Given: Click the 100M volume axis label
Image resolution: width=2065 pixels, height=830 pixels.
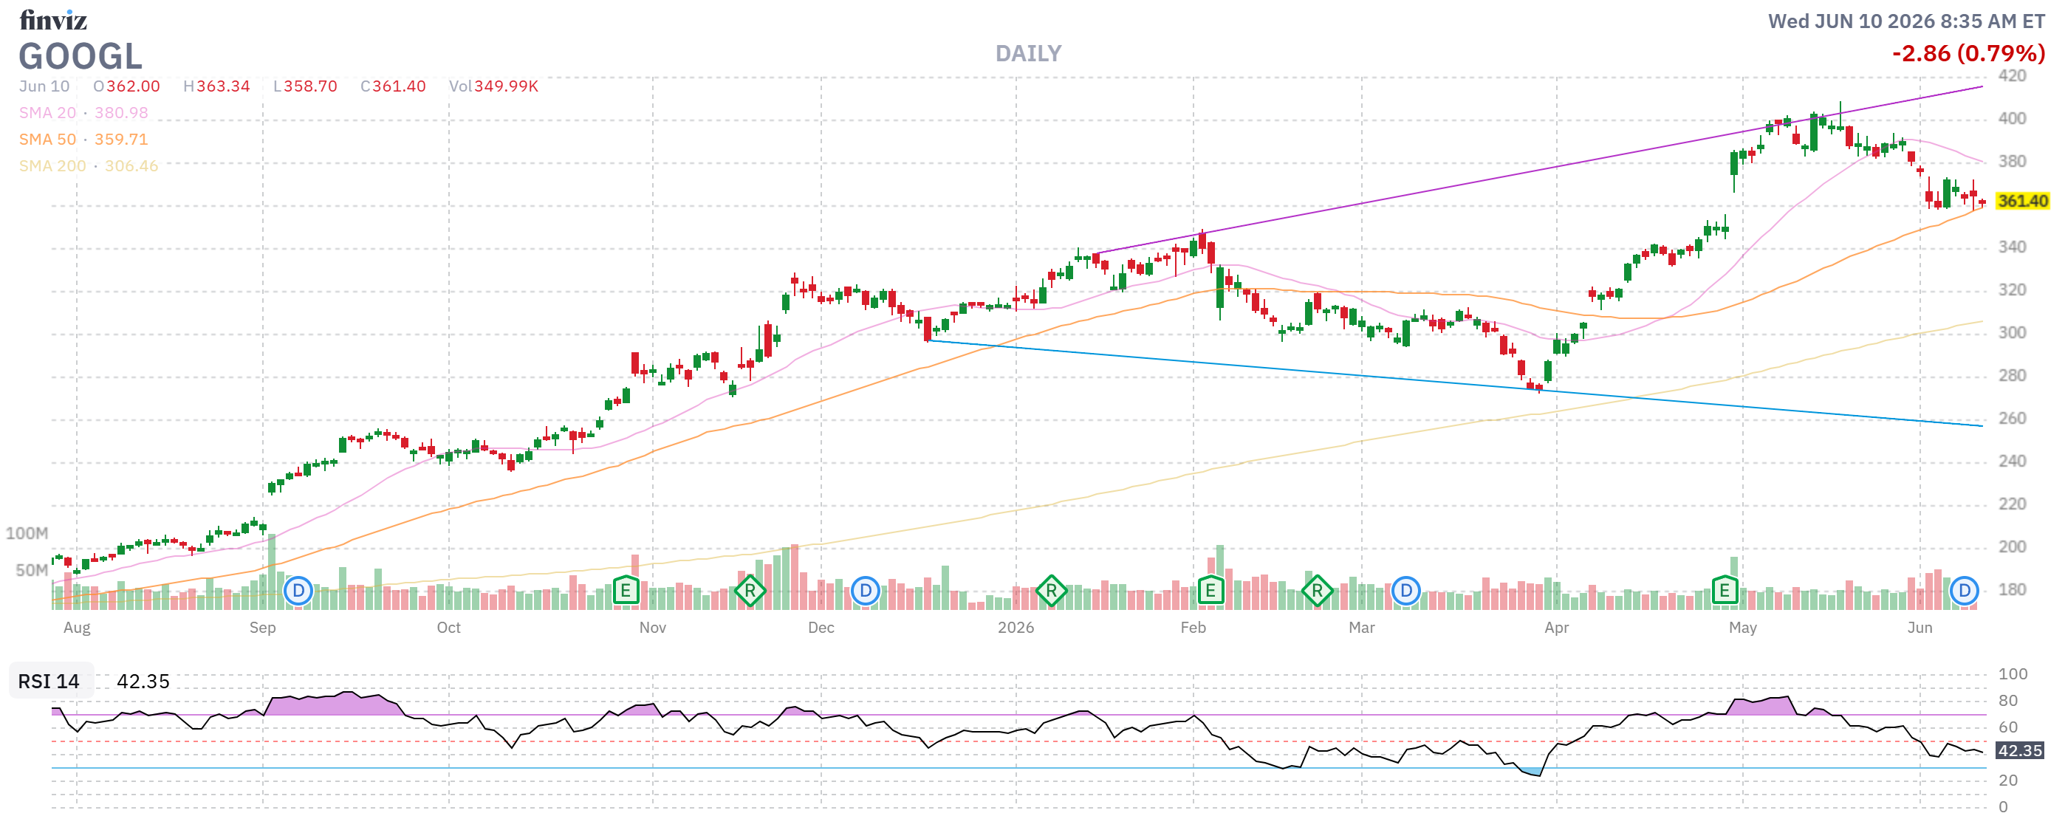Looking at the screenshot, I should (27, 534).
